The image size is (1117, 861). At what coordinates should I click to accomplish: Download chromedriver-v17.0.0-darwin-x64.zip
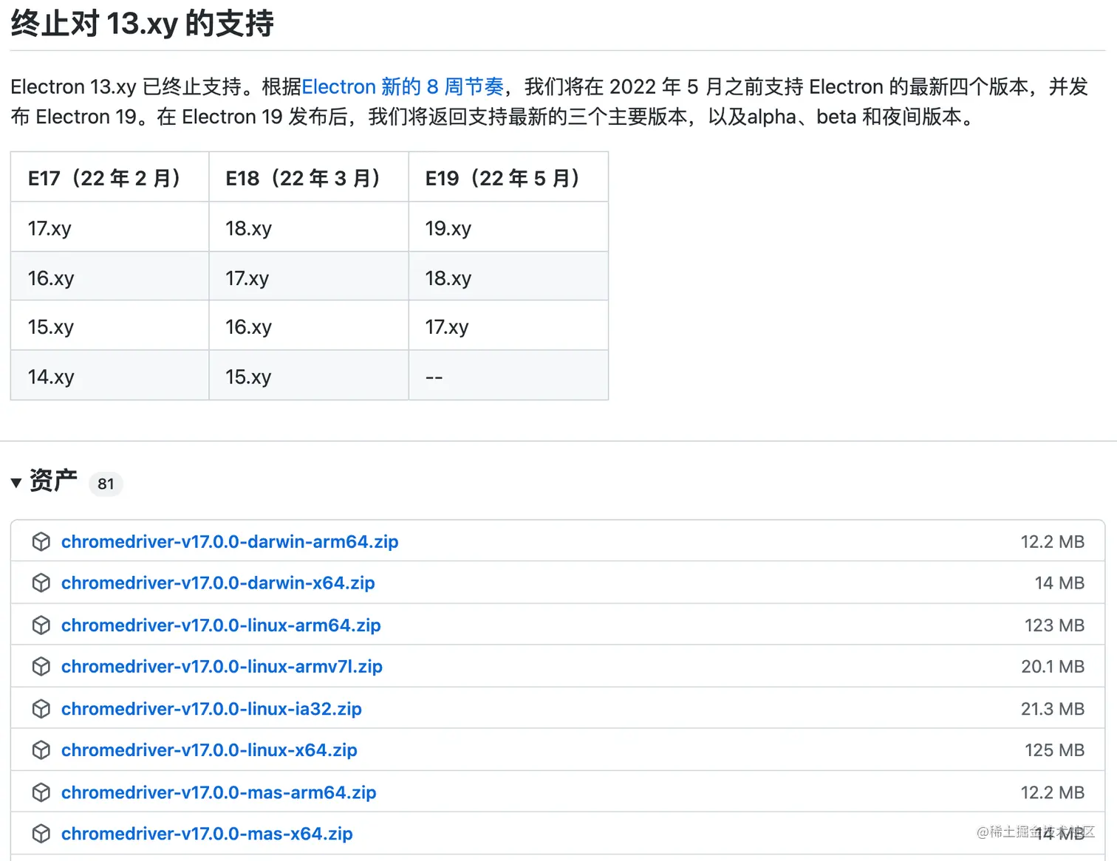pos(218,583)
